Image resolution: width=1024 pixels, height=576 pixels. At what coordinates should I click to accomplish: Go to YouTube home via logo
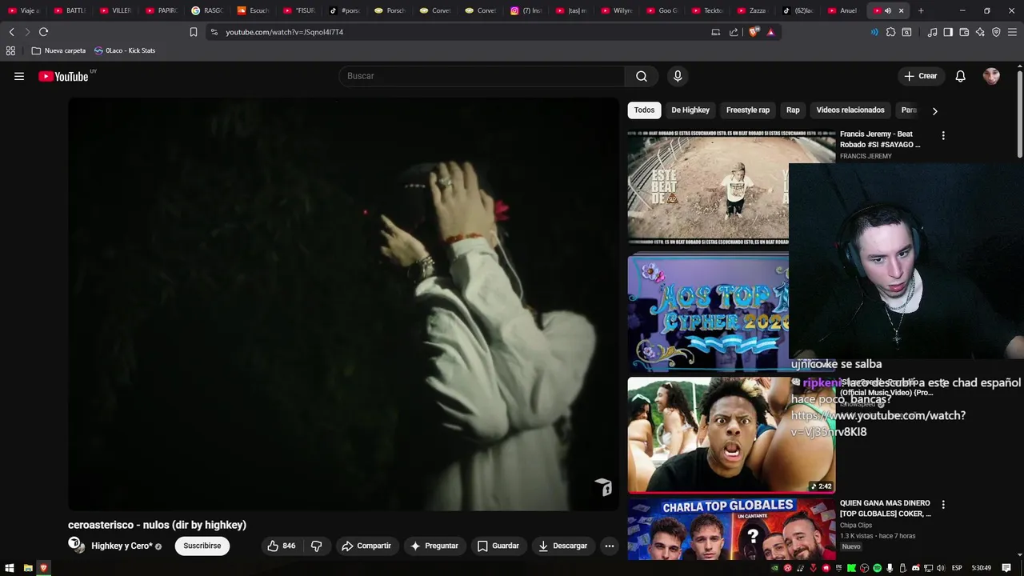tap(63, 76)
